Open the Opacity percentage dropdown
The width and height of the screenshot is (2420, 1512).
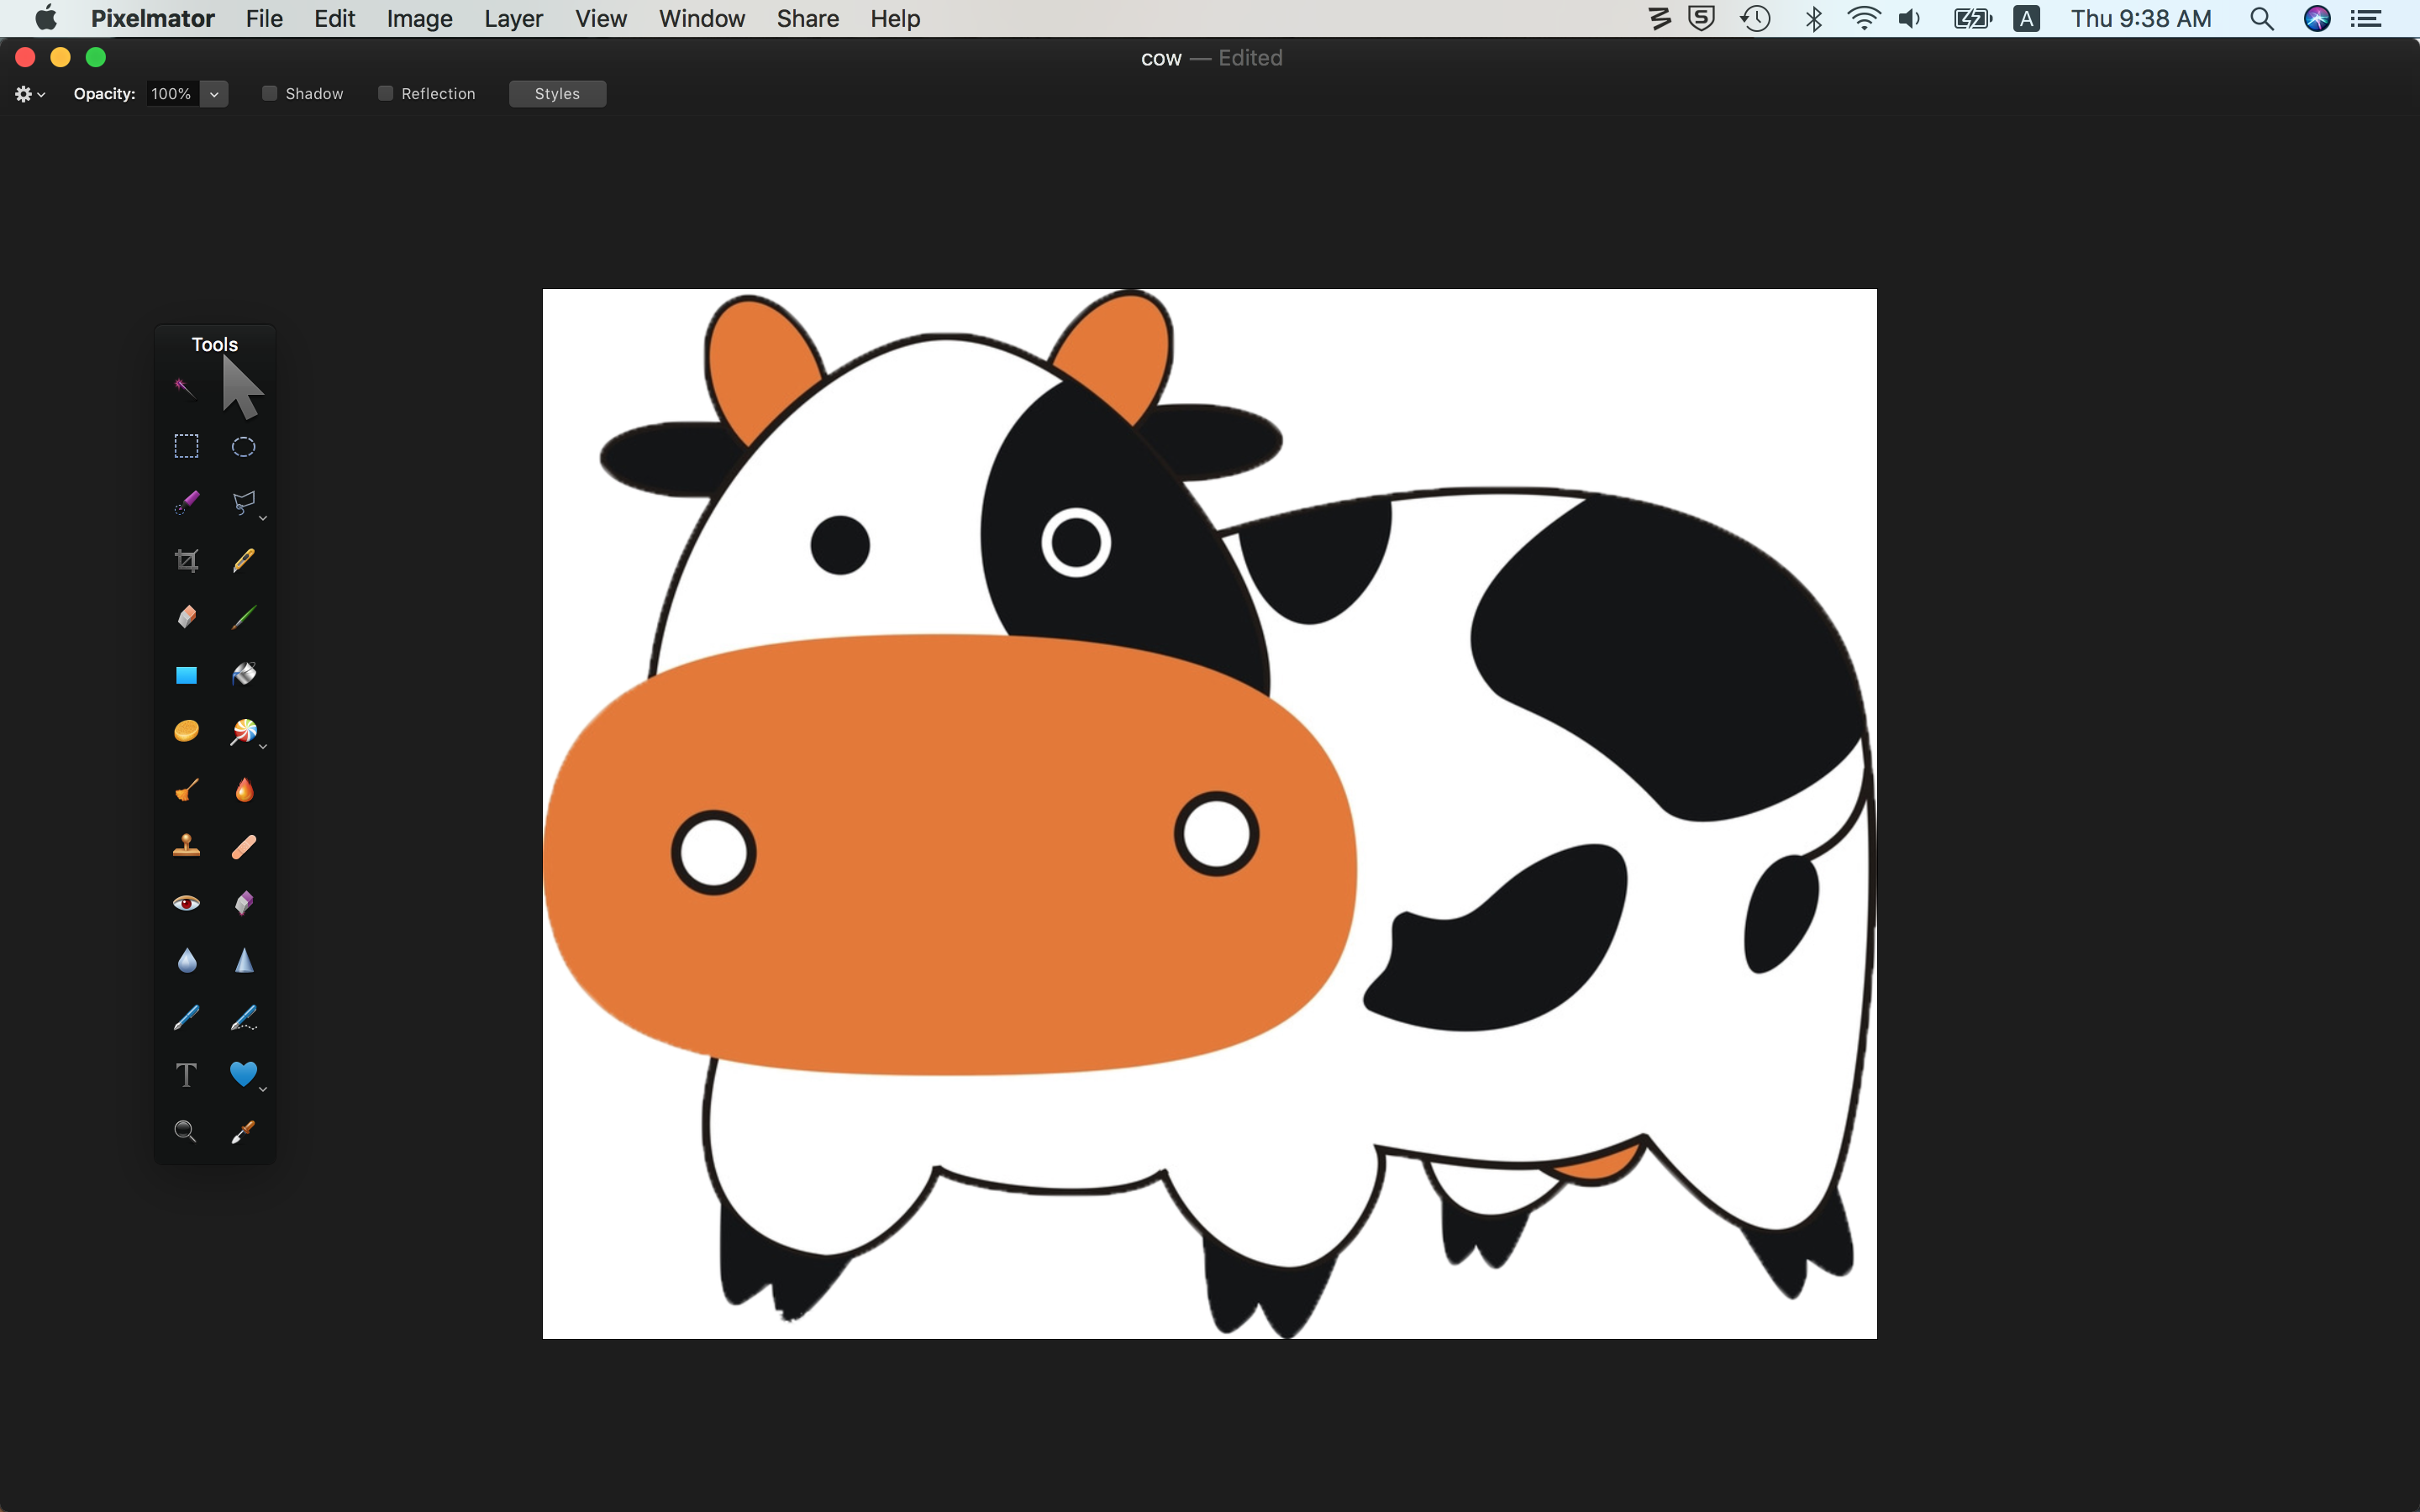coord(214,94)
